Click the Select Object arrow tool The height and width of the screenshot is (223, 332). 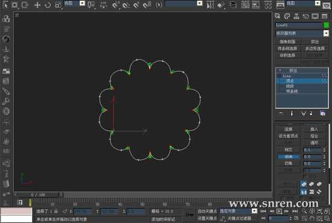pos(5,5)
